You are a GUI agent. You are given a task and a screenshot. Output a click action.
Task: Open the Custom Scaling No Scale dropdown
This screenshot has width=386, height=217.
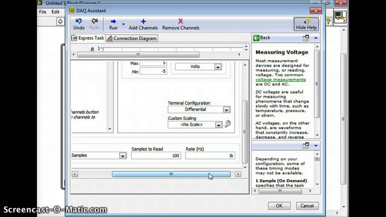tap(219, 125)
